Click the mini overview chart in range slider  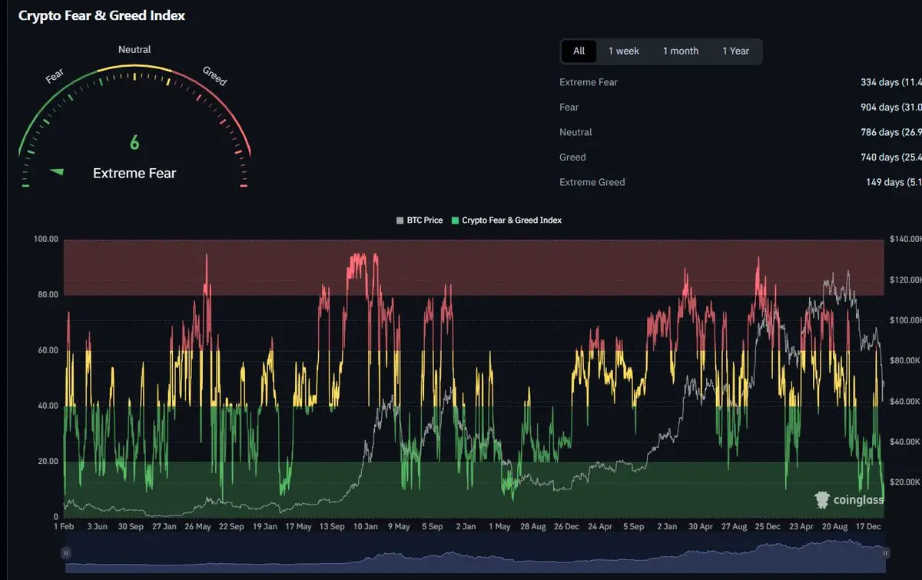point(476,555)
